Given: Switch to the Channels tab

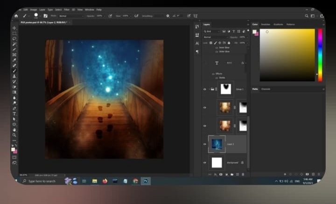Looking at the screenshot, I should [x=266, y=89].
